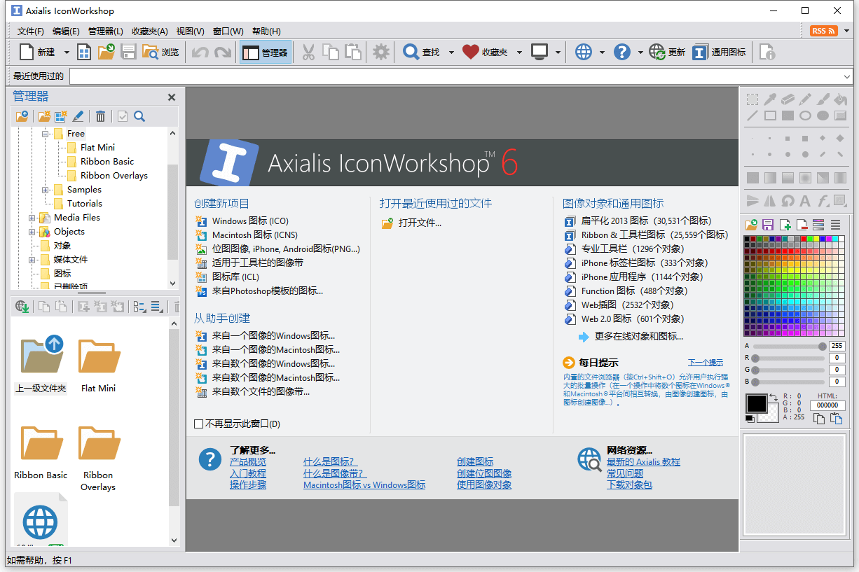Open the monitor icon dropdown arrow
The height and width of the screenshot is (572, 859).
(558, 53)
